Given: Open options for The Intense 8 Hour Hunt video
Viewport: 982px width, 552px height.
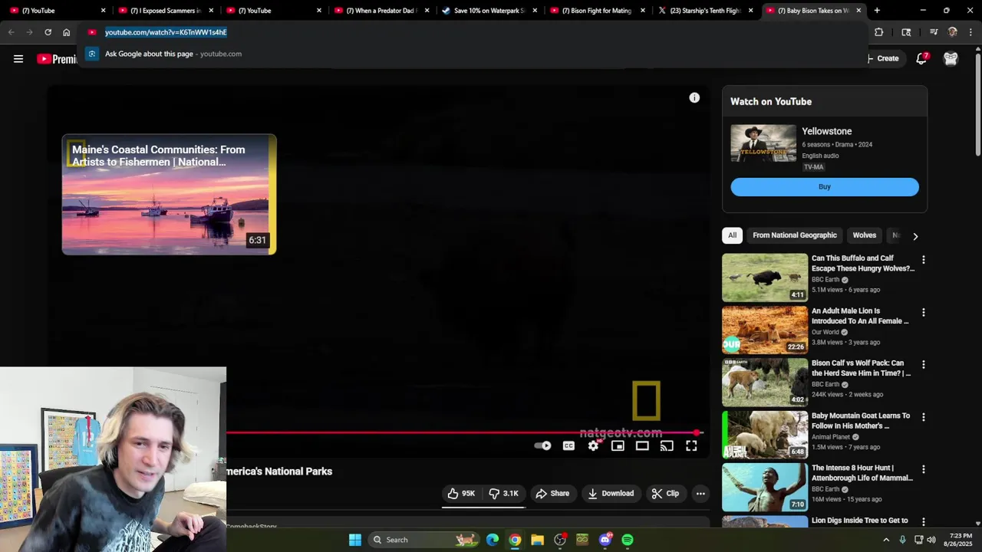Looking at the screenshot, I should click(924, 469).
